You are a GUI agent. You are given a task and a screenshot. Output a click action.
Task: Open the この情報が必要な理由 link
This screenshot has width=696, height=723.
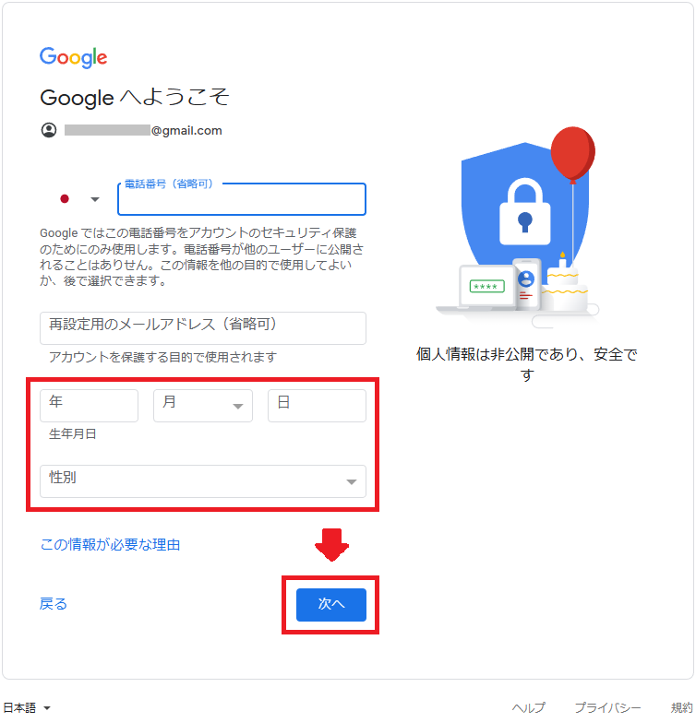point(111,544)
